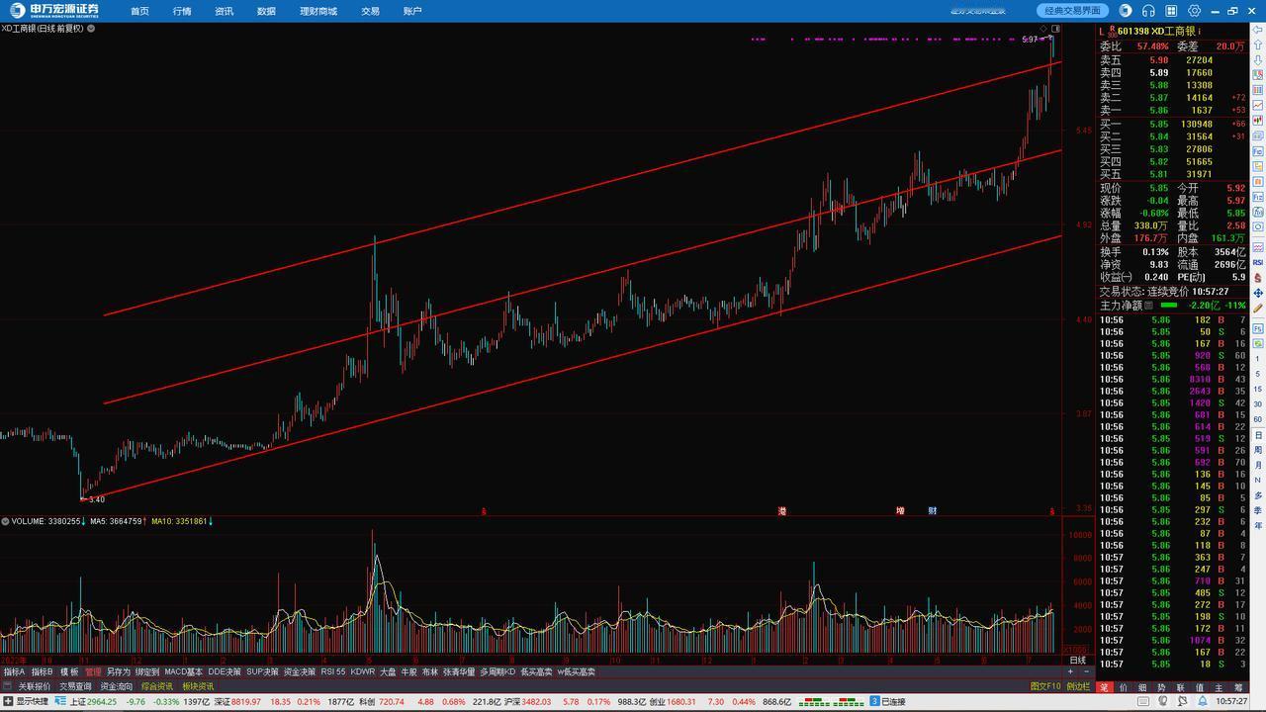Screen dimensions: 1266x712
Task: Open settings gear in title bar
Action: pyautogui.click(x=1195, y=11)
